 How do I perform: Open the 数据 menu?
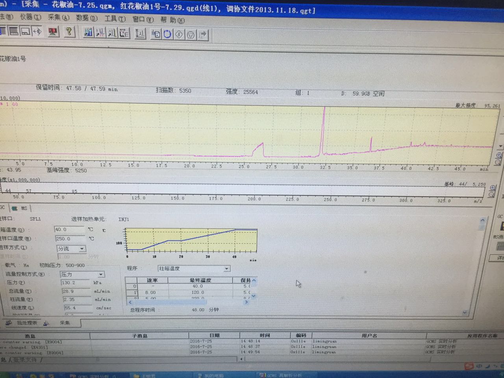coord(87,18)
